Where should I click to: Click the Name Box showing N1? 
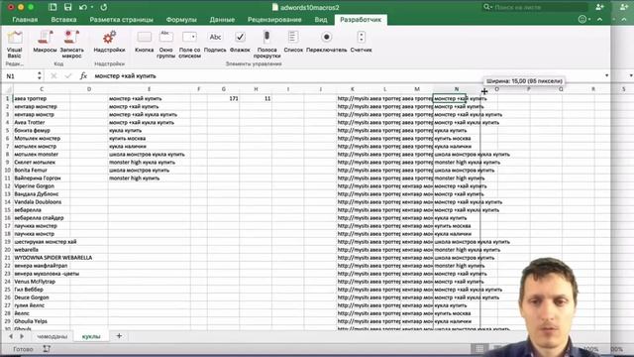(20, 76)
